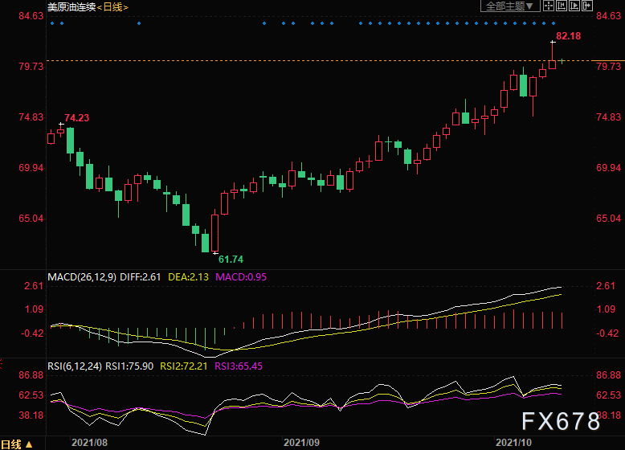Open the 日线 period selector at bottom left
Image resolution: width=625 pixels, height=450 pixels.
16,444
